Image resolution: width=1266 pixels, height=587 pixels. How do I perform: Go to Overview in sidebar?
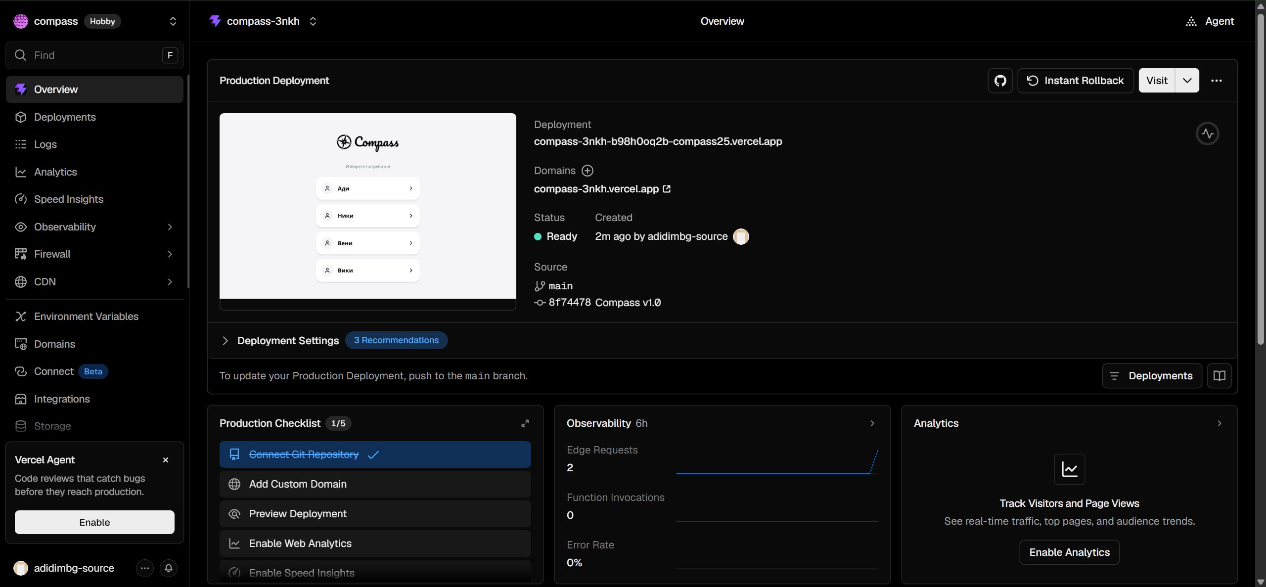(94, 90)
